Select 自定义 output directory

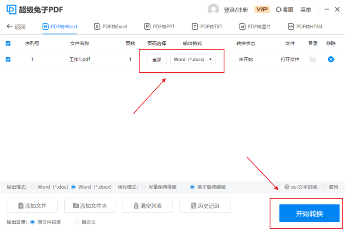(x=77, y=222)
